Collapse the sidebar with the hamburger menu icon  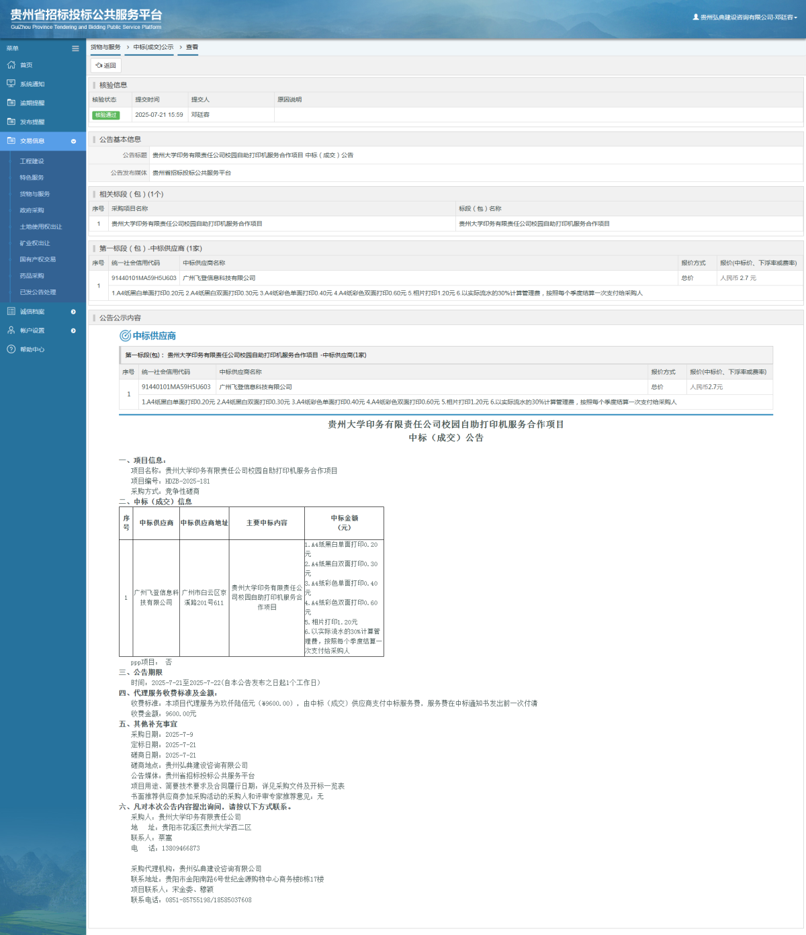[x=75, y=48]
